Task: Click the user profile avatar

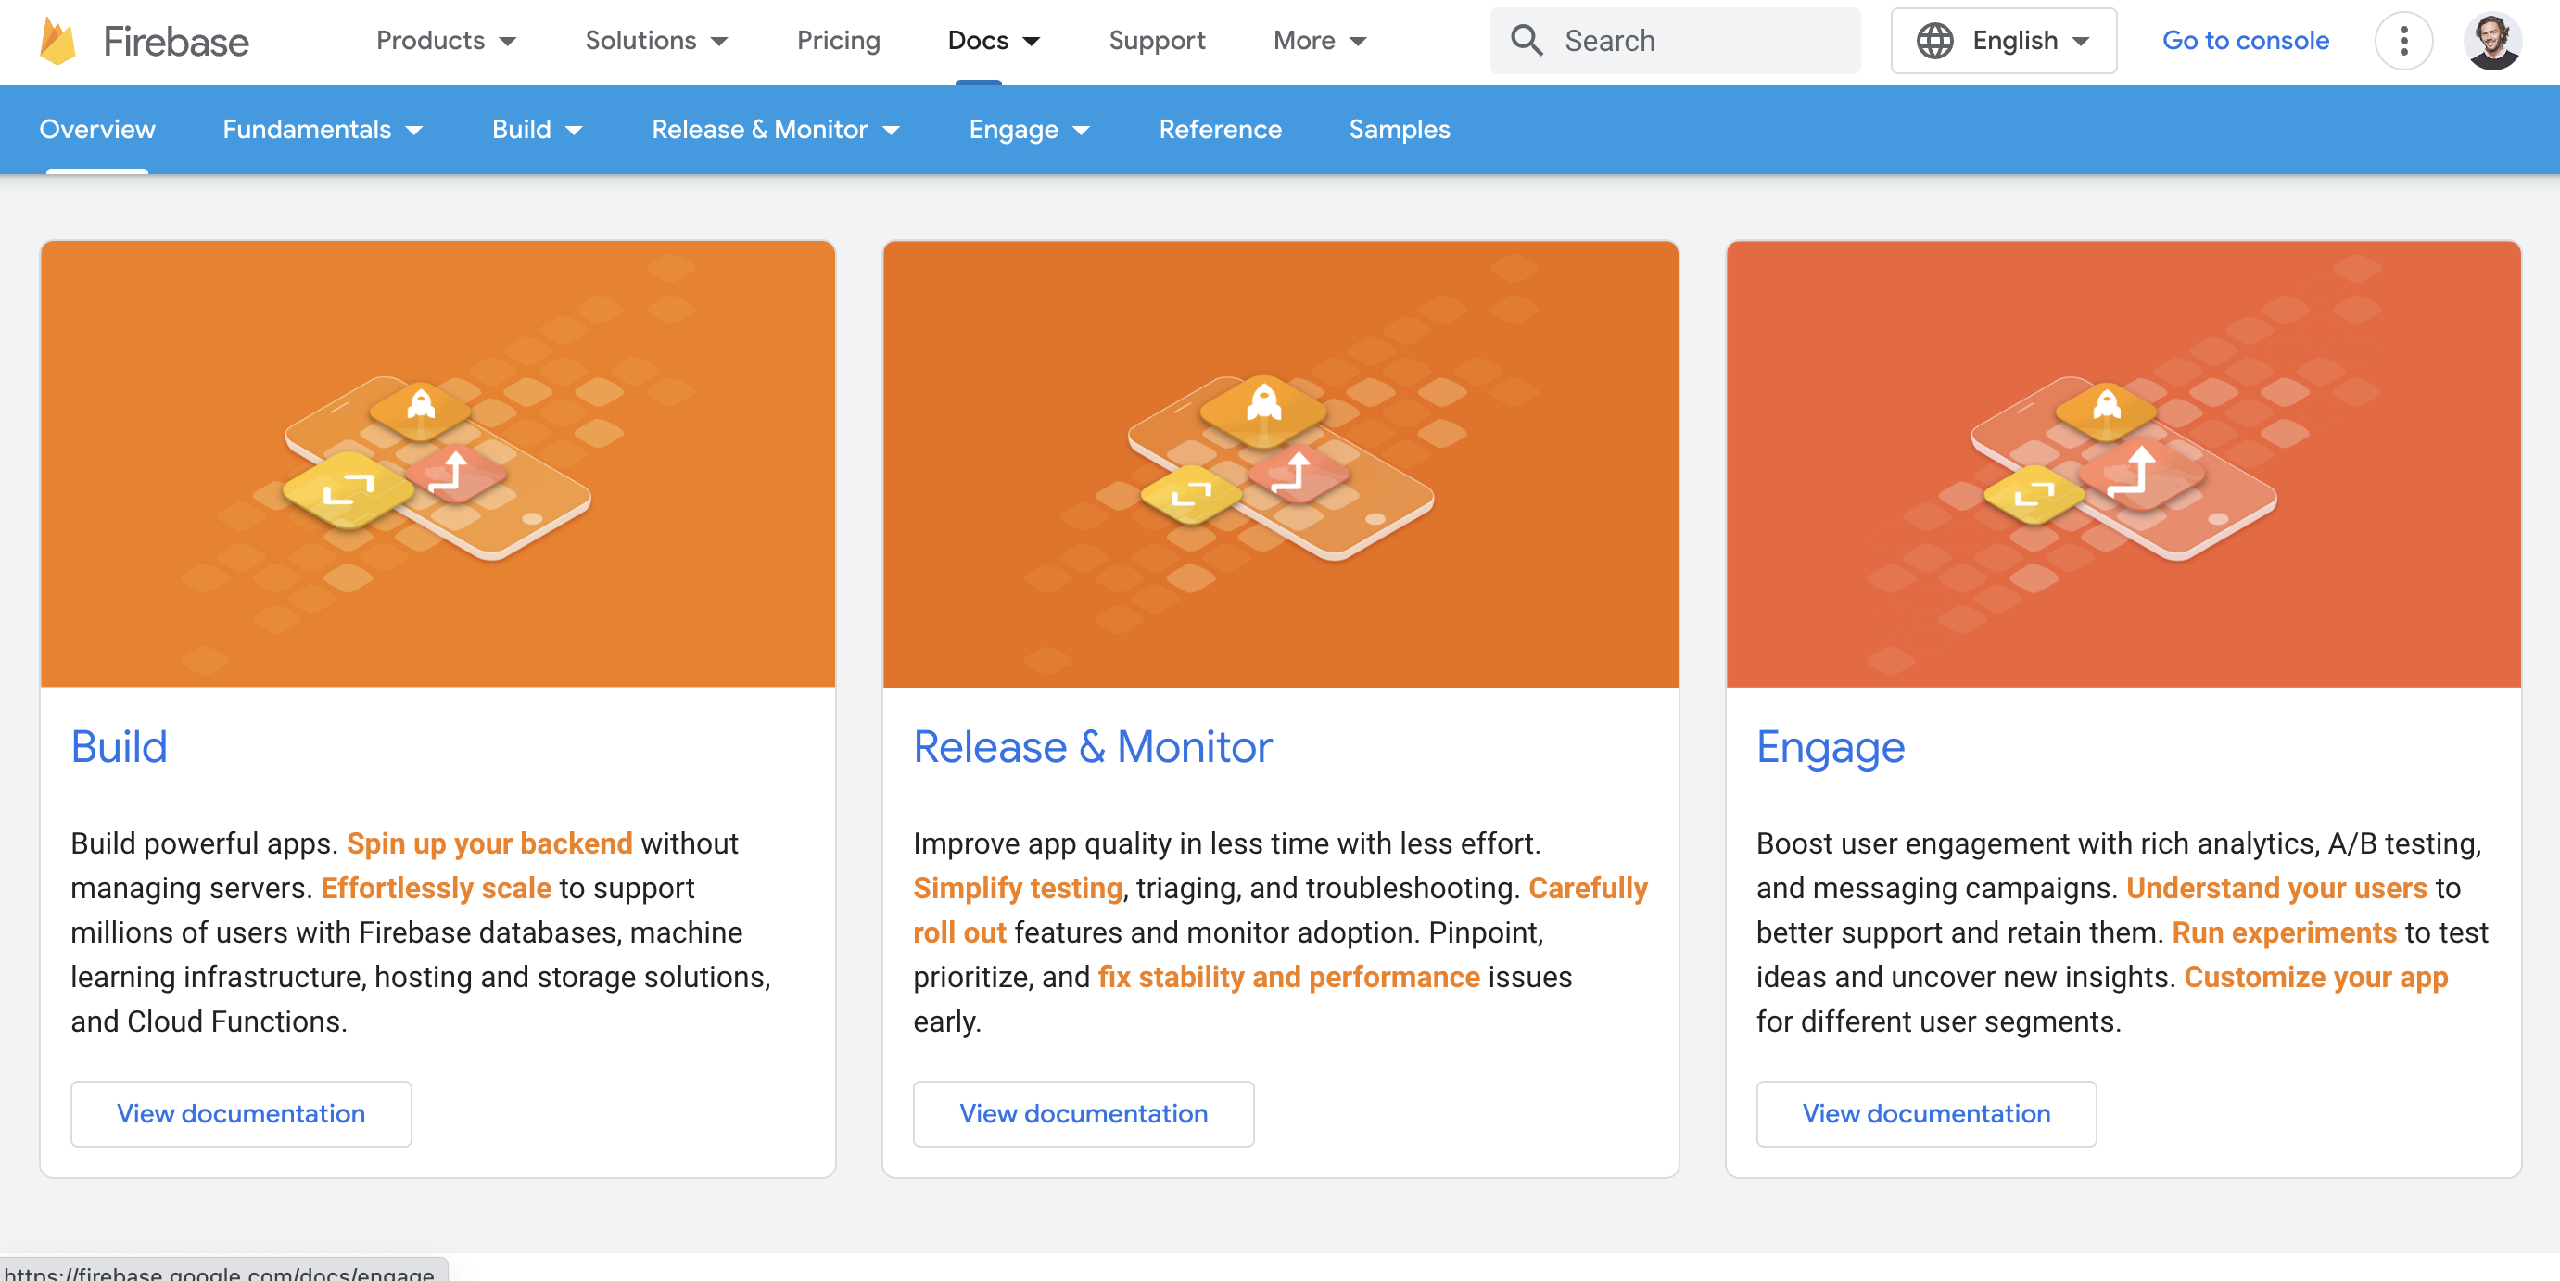Action: pyautogui.click(x=2494, y=41)
